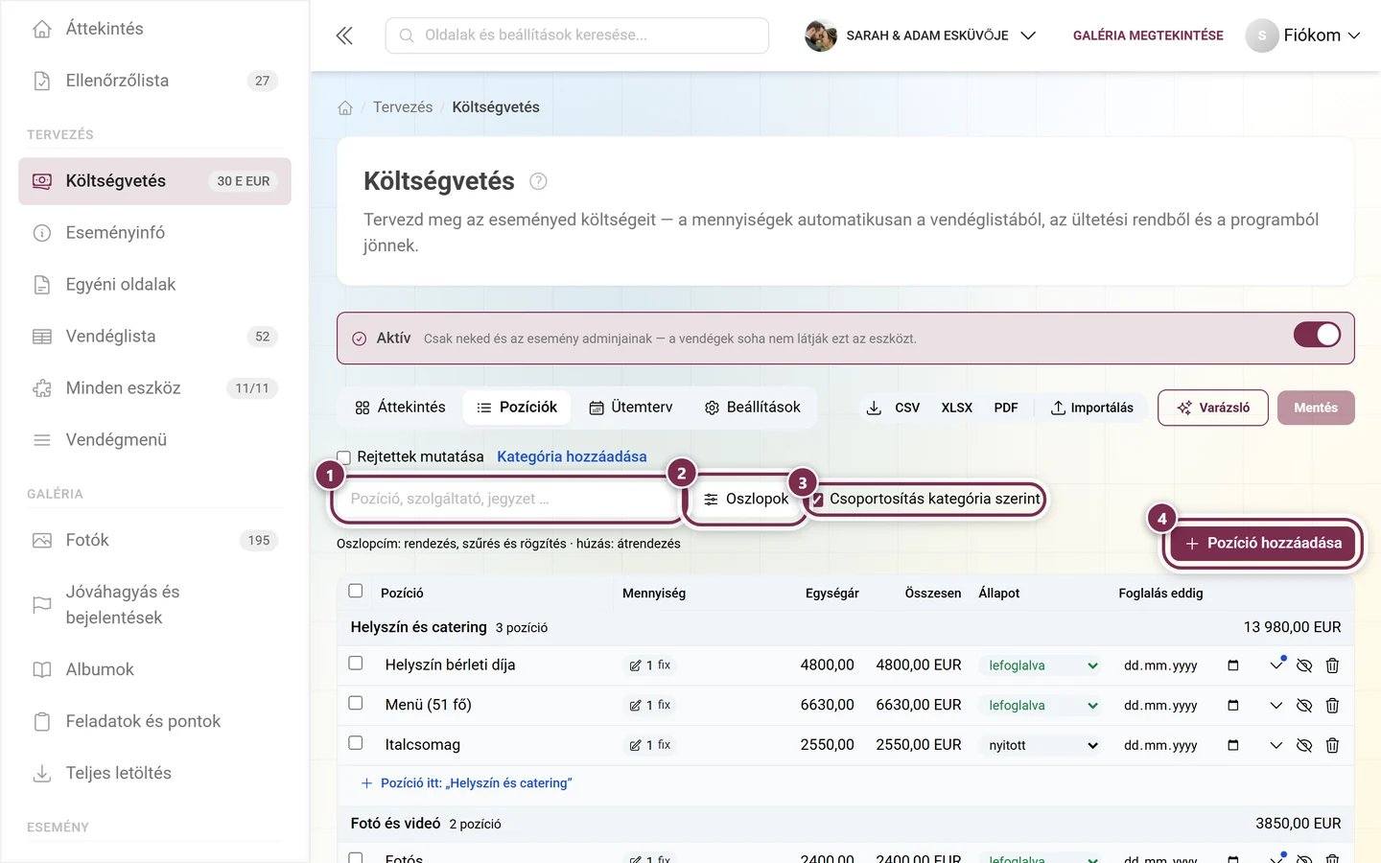Open date picker calendar for Menü (51 fő)
Viewport: 1381px width, 863px height.
(1233, 706)
